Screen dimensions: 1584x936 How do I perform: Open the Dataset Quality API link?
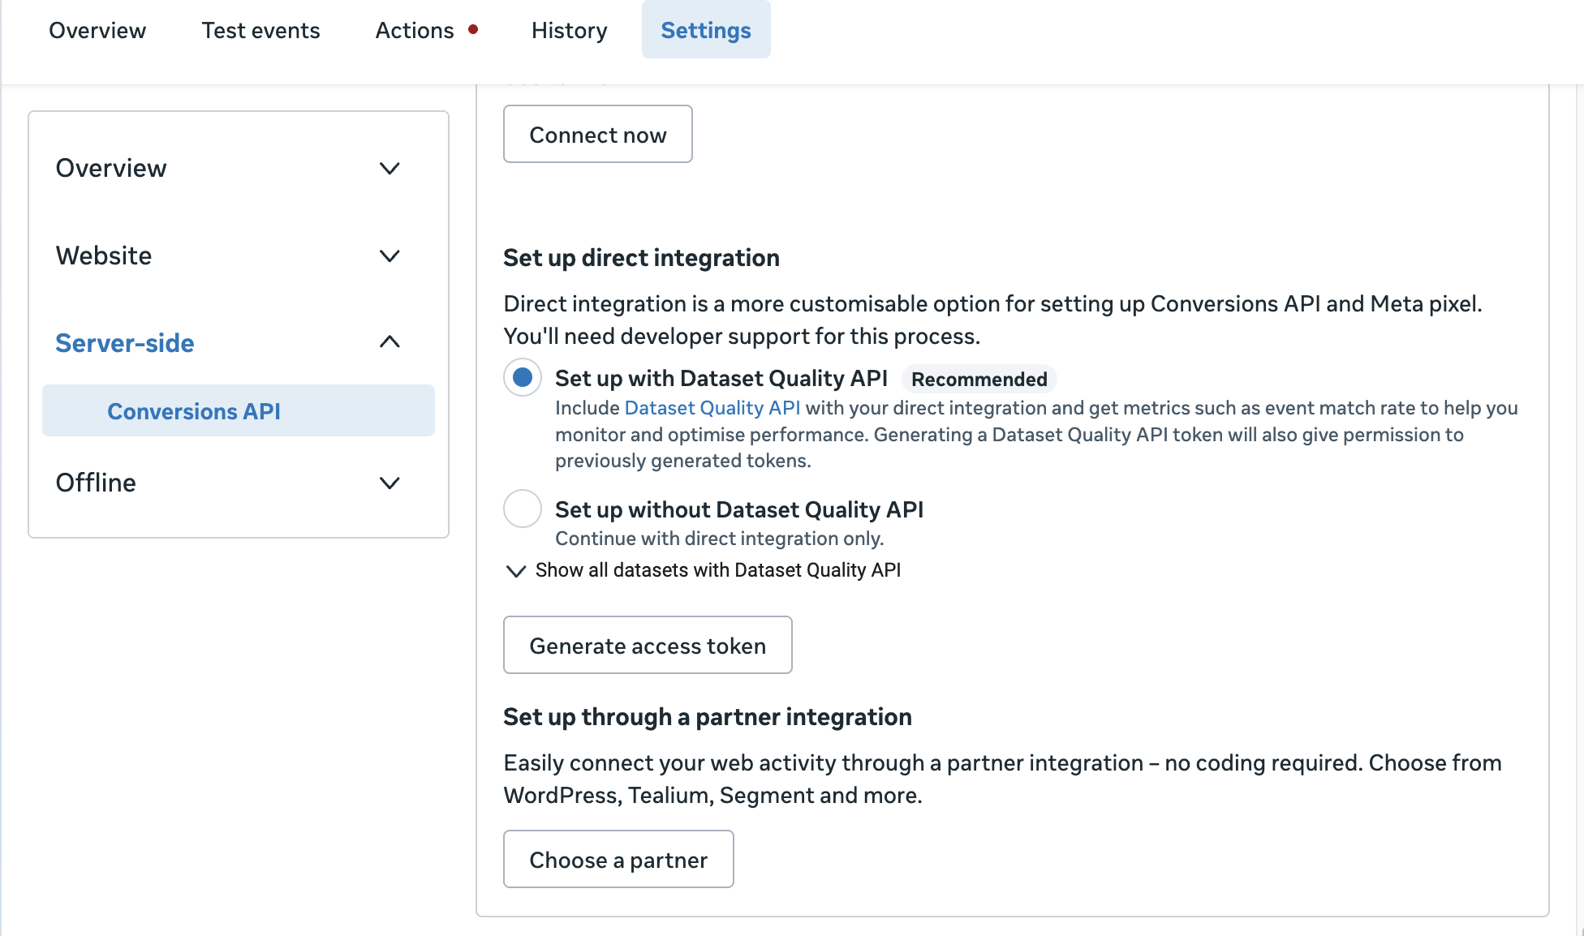coord(712,408)
